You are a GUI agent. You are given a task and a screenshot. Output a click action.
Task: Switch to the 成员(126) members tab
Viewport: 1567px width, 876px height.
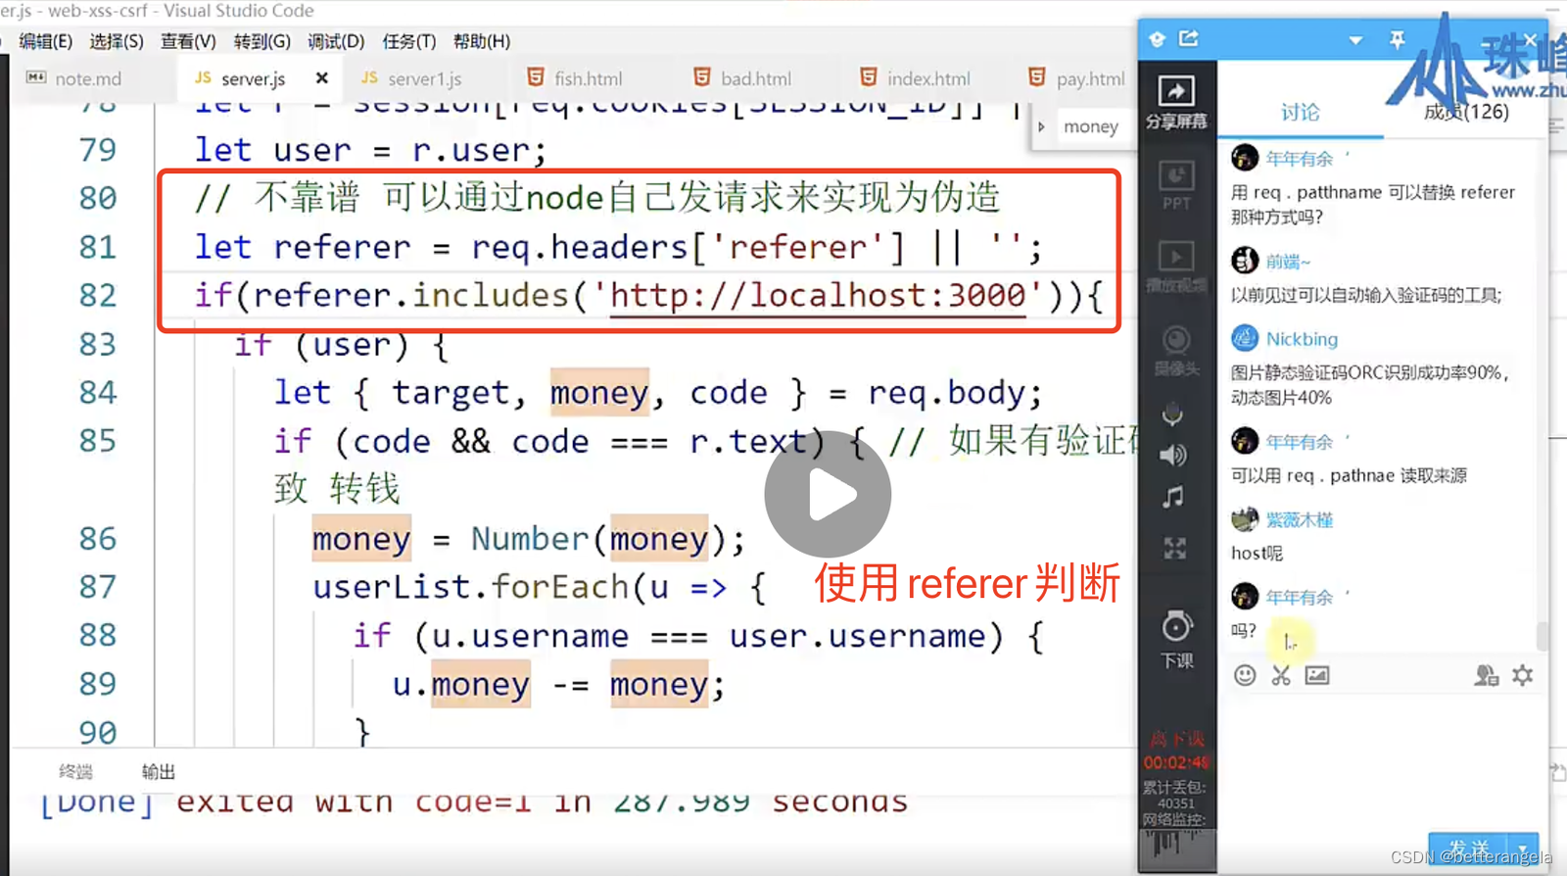[1466, 112]
